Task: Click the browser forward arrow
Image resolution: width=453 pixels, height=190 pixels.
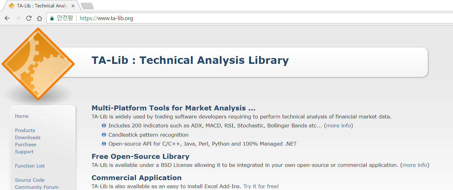Action: (x=18, y=18)
